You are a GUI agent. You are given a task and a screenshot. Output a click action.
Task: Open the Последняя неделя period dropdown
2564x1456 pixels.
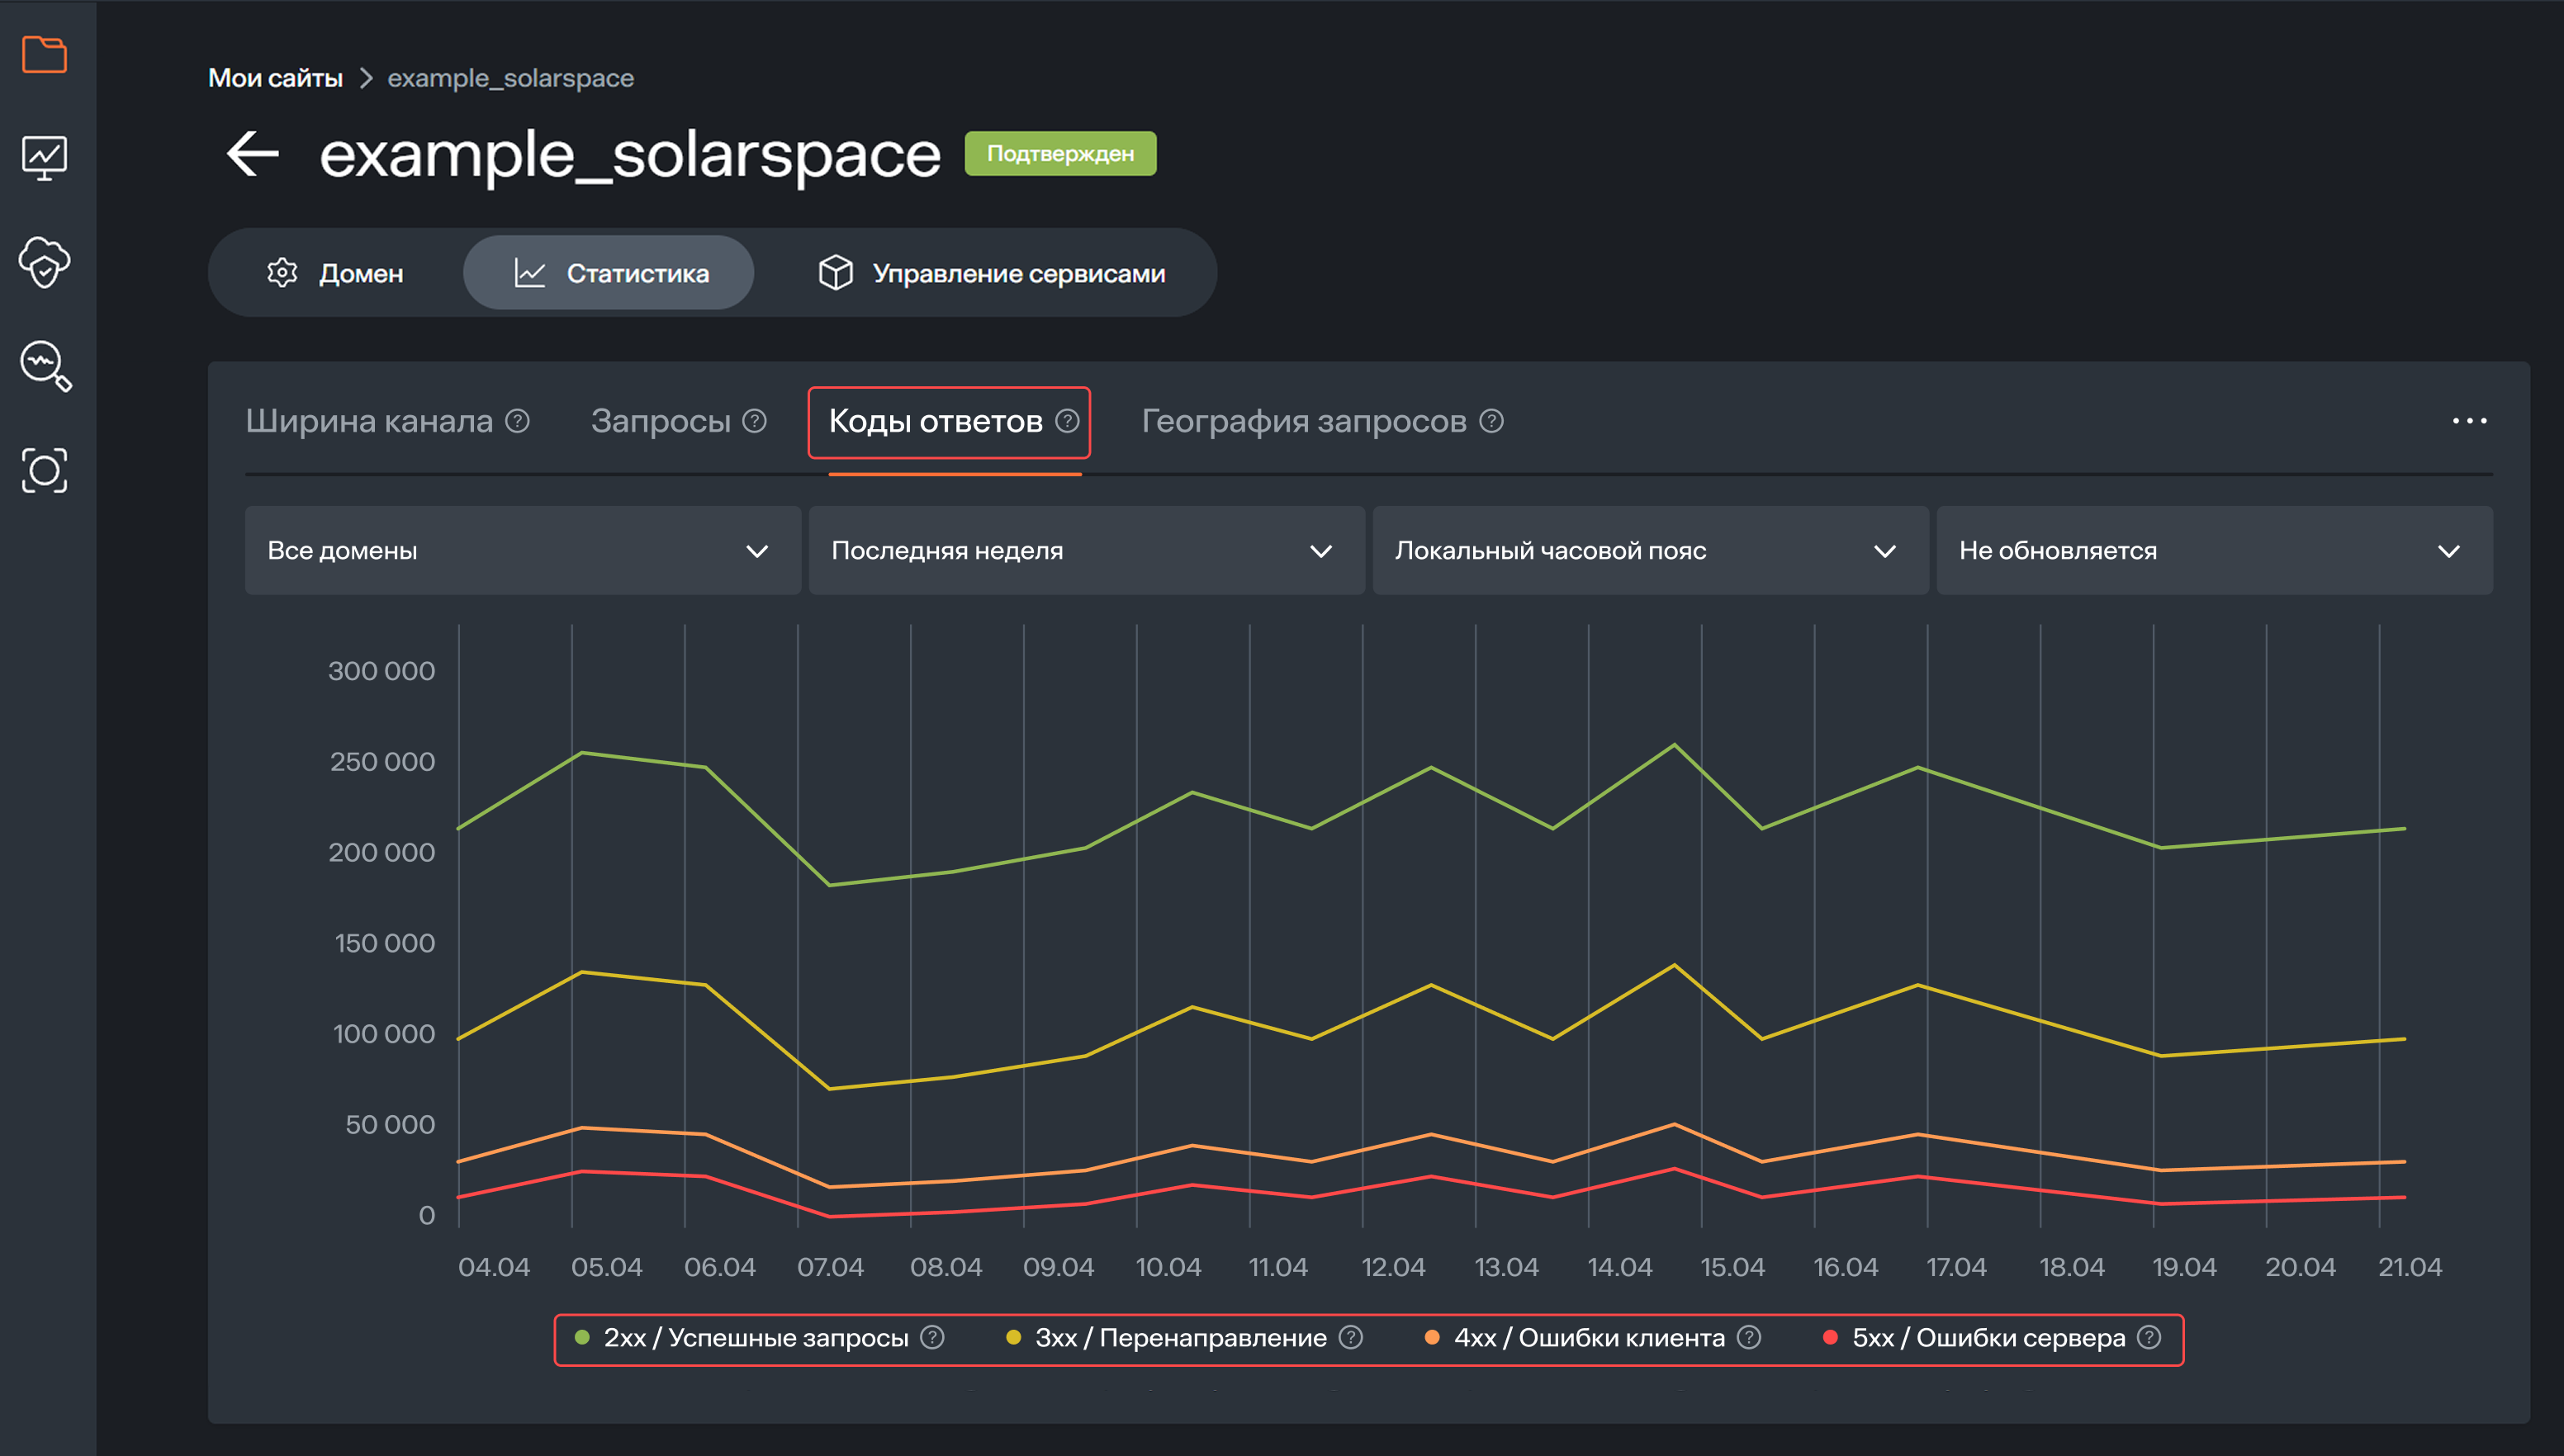(1085, 551)
